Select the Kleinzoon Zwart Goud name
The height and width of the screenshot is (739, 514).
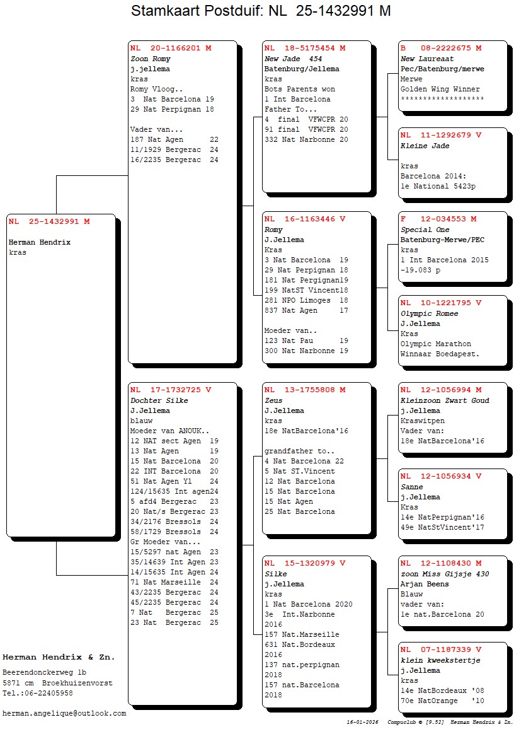(445, 400)
